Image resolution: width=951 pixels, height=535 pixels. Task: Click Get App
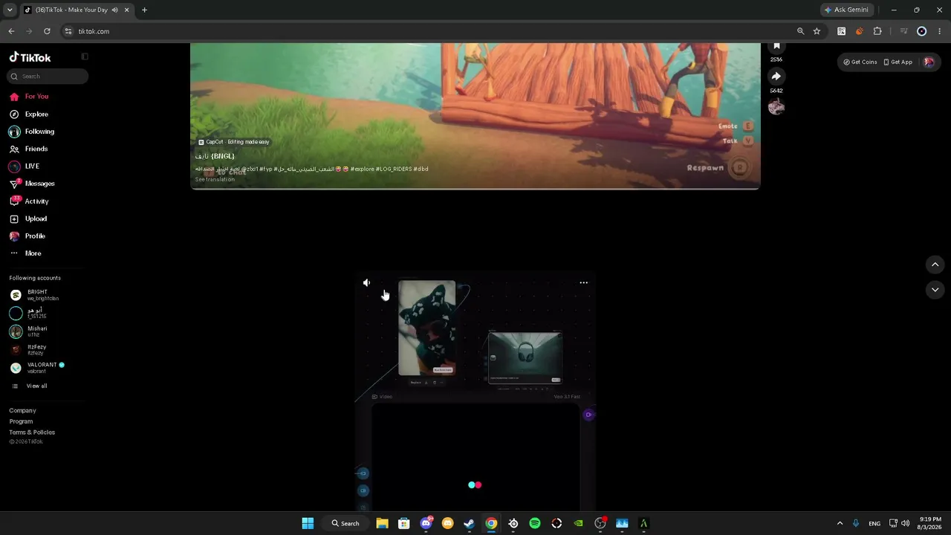(898, 62)
